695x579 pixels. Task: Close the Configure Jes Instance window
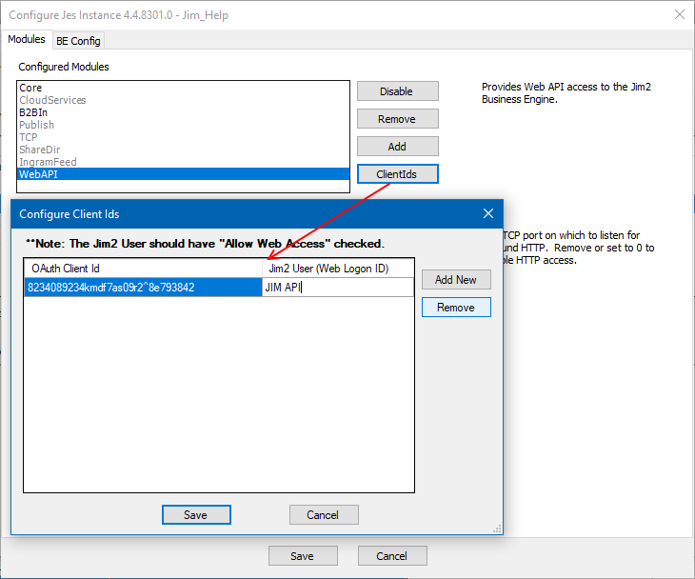pyautogui.click(x=679, y=14)
